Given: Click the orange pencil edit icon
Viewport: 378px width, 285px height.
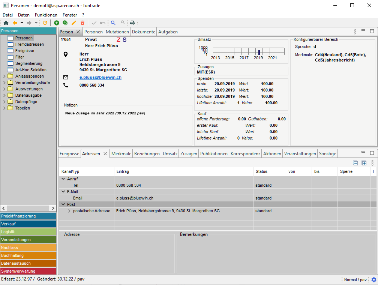Looking at the screenshot, I should click(74, 23).
